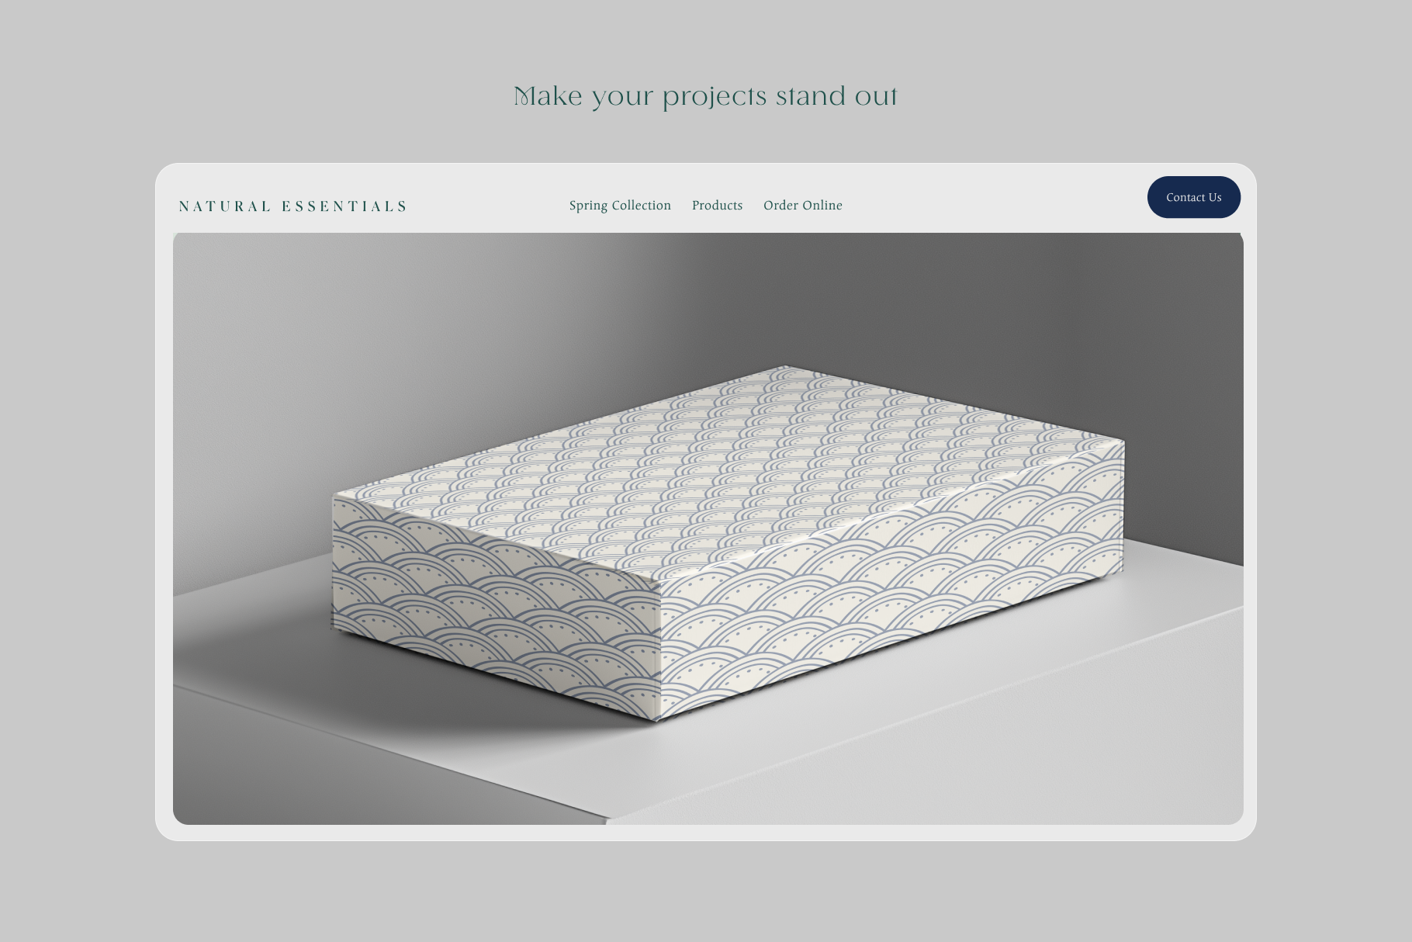Open the Spring Collection nav link
This screenshot has height=942, width=1412.
pyautogui.click(x=620, y=206)
